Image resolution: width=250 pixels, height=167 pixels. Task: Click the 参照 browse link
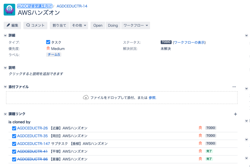(152, 98)
